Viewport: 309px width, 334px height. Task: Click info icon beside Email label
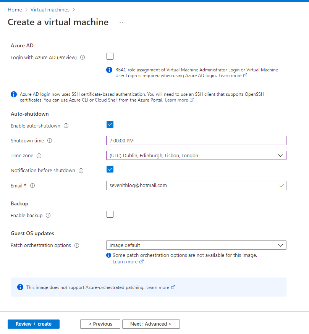click(x=32, y=186)
